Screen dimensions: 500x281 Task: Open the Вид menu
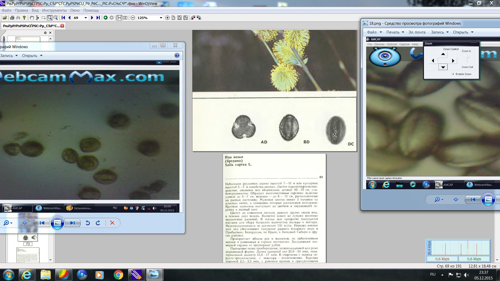pyautogui.click(x=35, y=10)
